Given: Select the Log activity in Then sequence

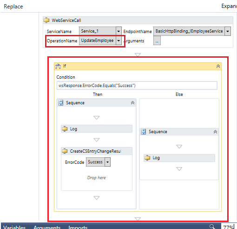Looking at the screenshot, I should click(x=97, y=129).
